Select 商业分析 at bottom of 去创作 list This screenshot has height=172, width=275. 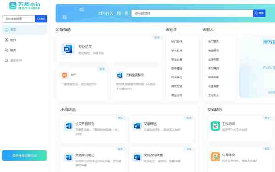point(176,95)
